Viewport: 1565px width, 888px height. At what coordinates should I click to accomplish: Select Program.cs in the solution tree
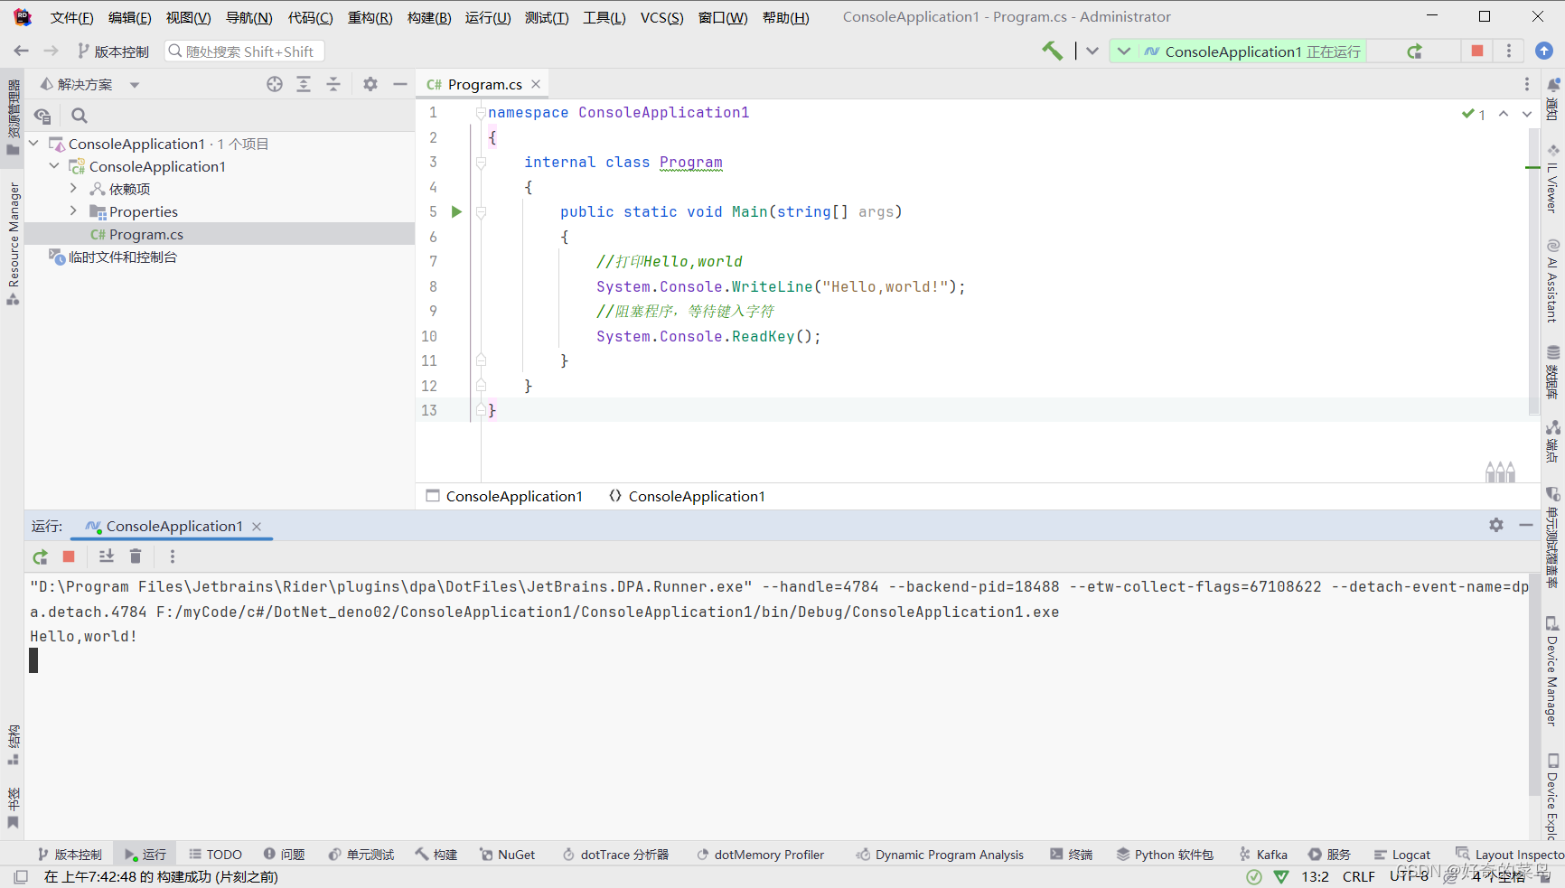(220, 234)
